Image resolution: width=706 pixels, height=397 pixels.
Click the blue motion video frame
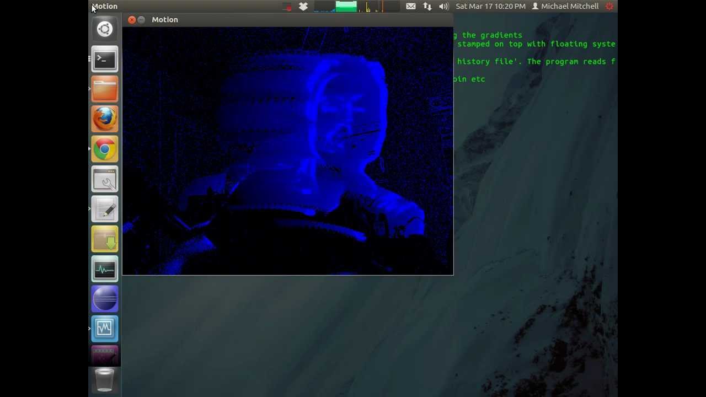pyautogui.click(x=287, y=151)
